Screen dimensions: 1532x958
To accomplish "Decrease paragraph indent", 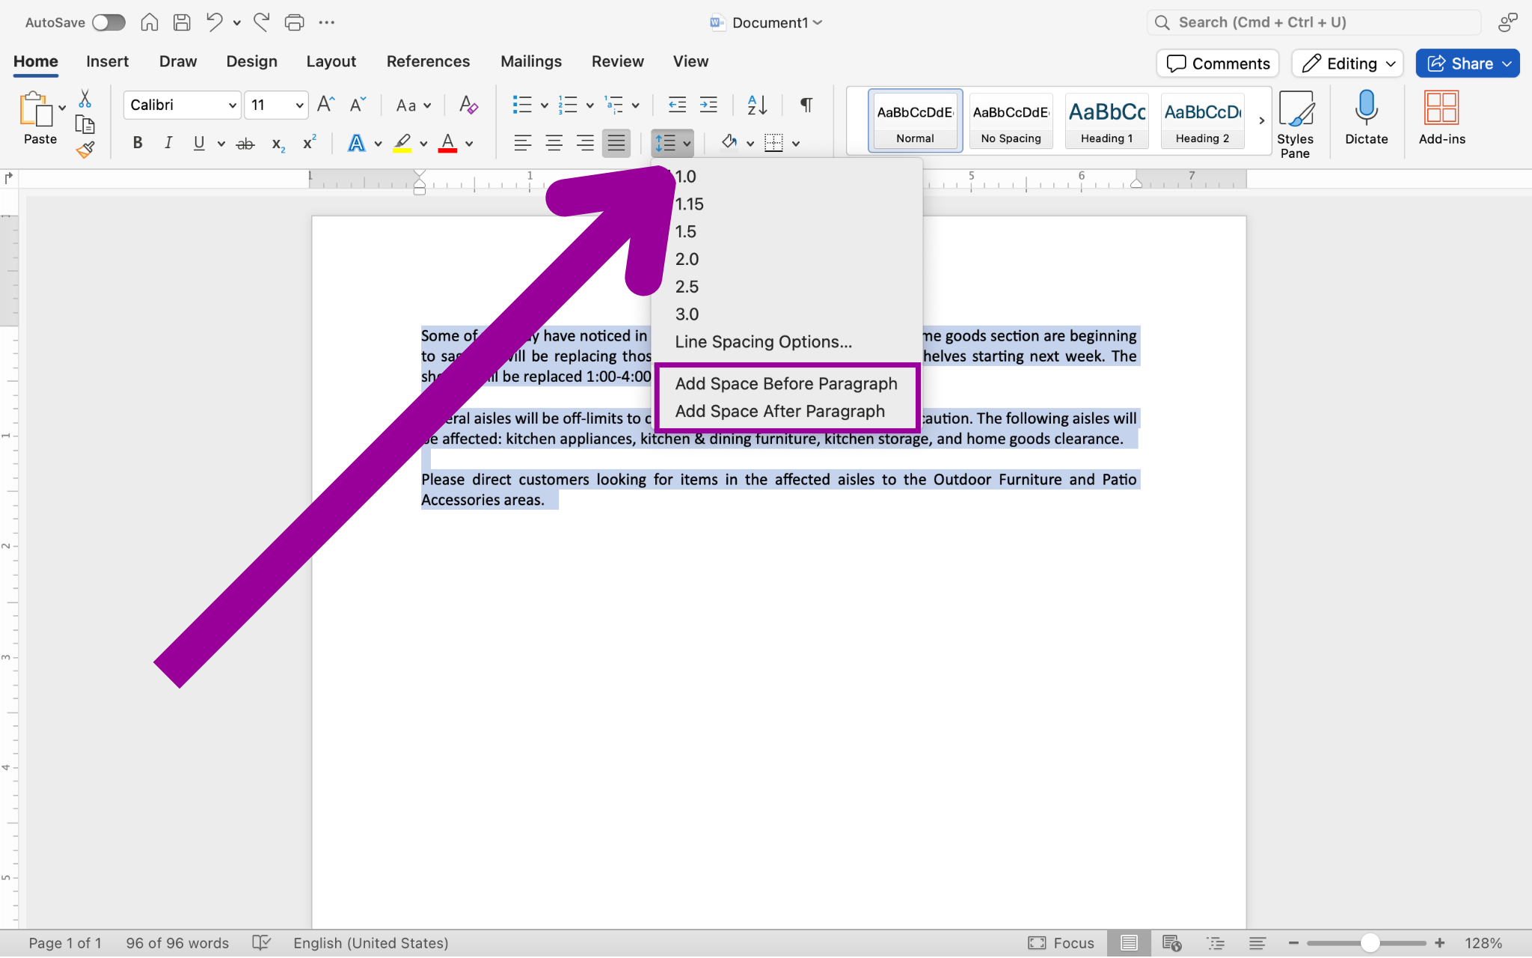I will click(x=677, y=105).
